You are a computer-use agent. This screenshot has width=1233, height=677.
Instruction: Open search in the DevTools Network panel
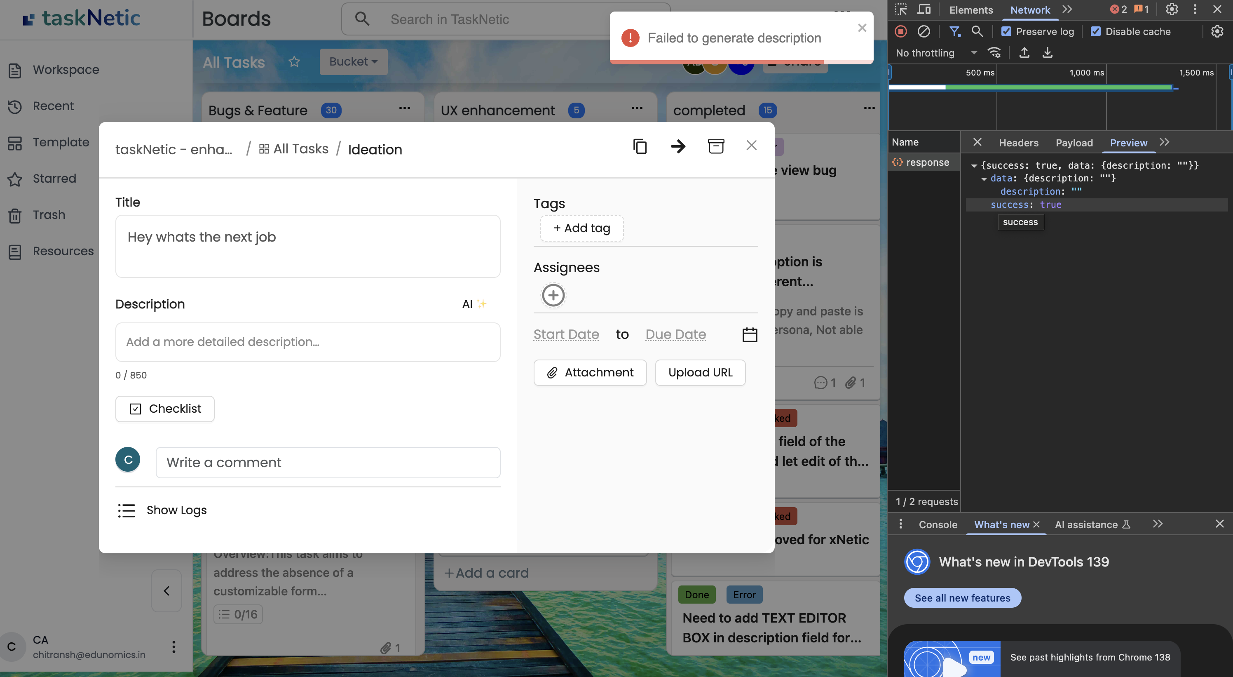[x=977, y=32]
